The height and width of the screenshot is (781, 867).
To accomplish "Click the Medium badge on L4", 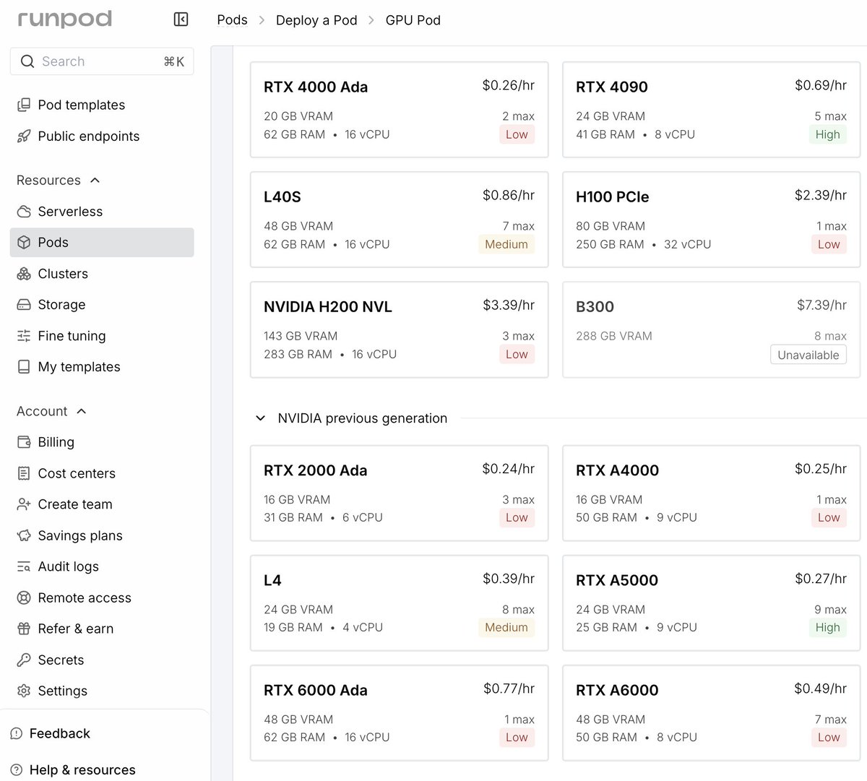I will (x=506, y=627).
